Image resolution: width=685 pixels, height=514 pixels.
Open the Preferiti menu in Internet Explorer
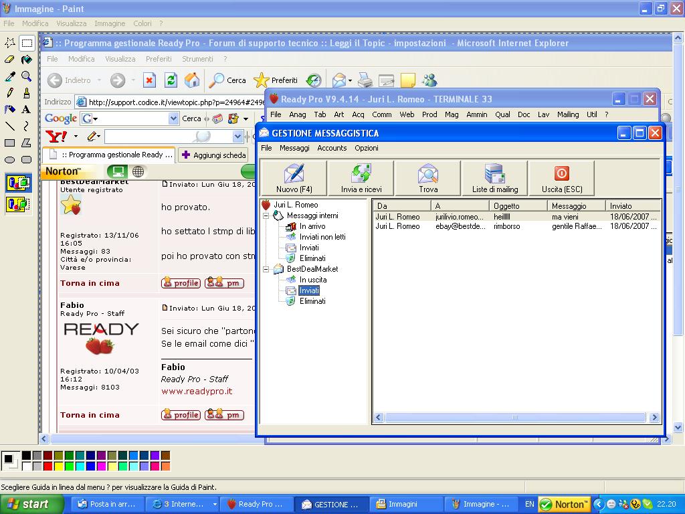159,59
